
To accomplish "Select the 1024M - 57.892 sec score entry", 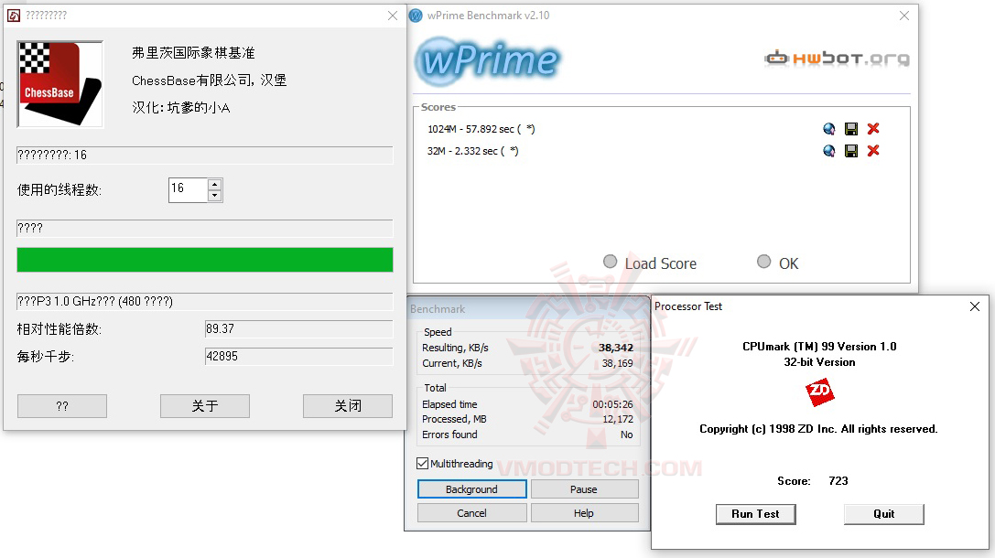I will coord(481,129).
